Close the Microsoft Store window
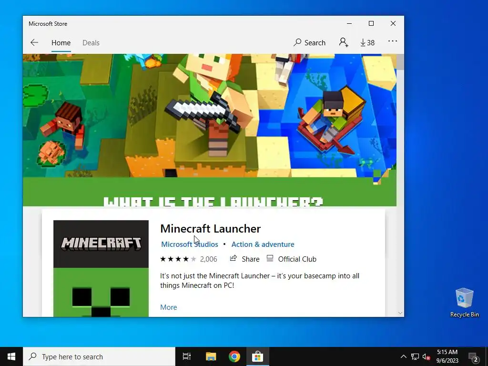Image resolution: width=488 pixels, height=366 pixels. [x=393, y=24]
